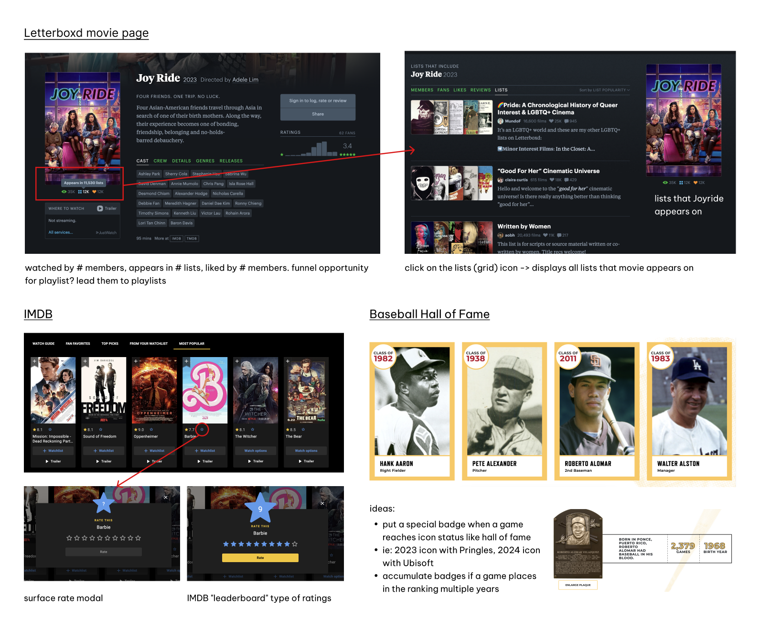The width and height of the screenshot is (760, 630).
Task: Toggle the plus watchlist ribbon on the Oppenheimer poster
Action: pos(136,361)
